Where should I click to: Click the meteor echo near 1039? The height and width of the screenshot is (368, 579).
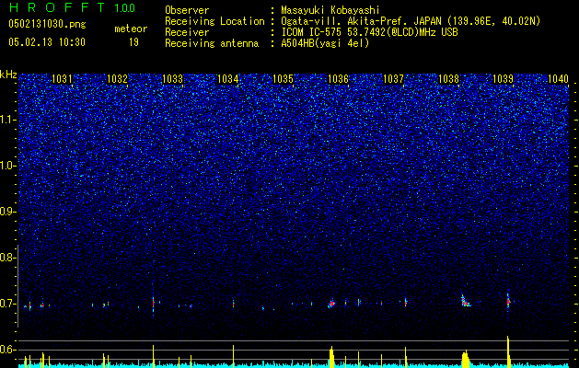(508, 301)
